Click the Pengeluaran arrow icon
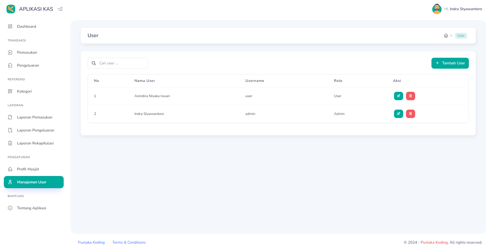The image size is (489, 251). [10, 65]
